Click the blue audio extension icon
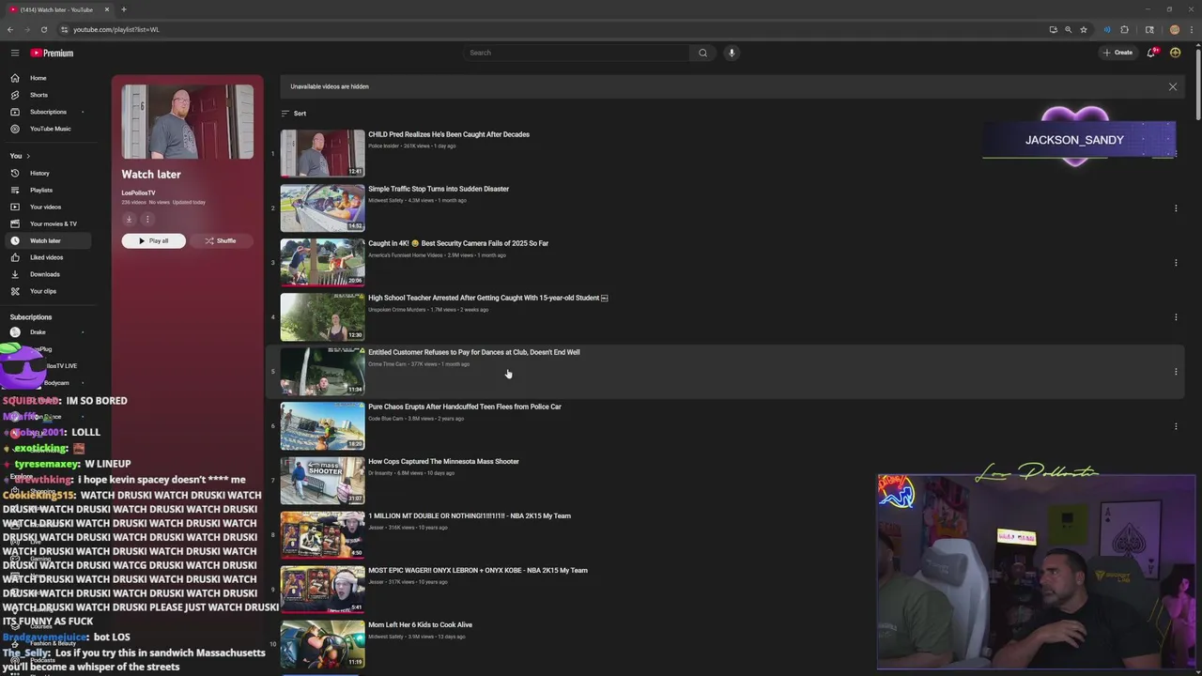 1107,29
